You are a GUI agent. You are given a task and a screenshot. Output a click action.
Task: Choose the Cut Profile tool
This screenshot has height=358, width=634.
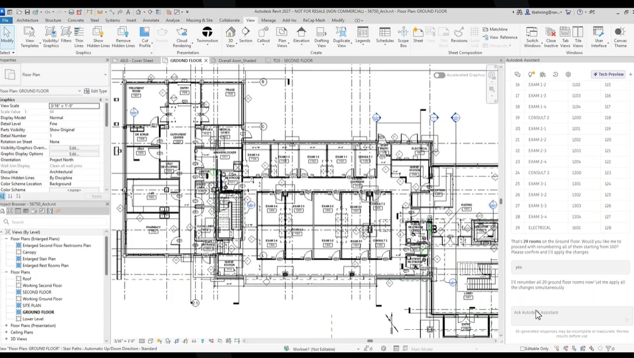[x=145, y=37]
